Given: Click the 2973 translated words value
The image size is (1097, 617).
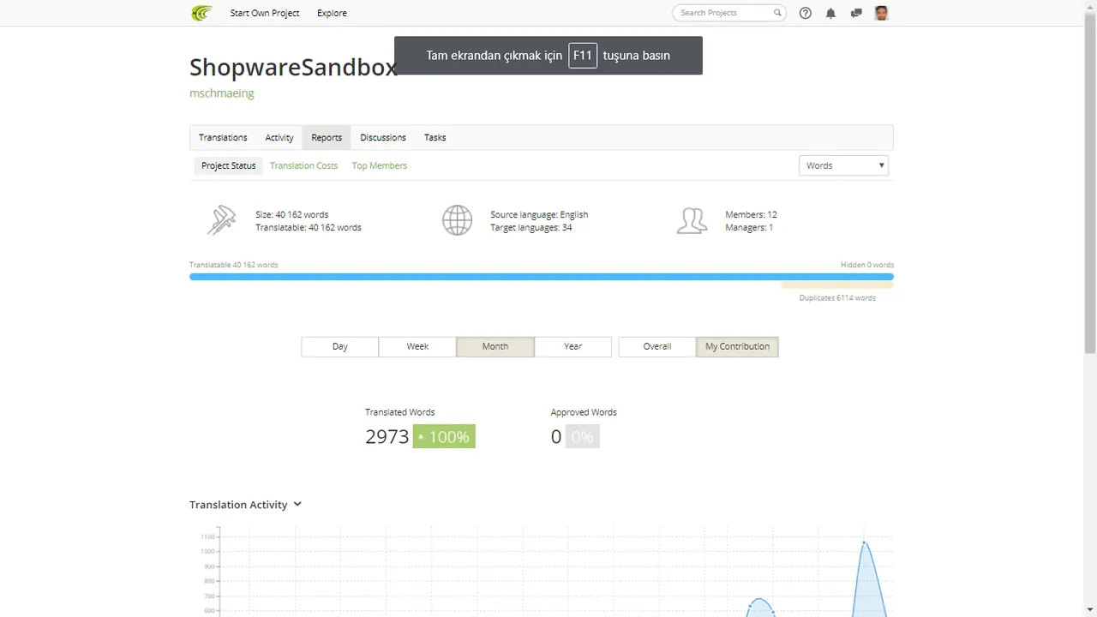Looking at the screenshot, I should click(x=387, y=437).
